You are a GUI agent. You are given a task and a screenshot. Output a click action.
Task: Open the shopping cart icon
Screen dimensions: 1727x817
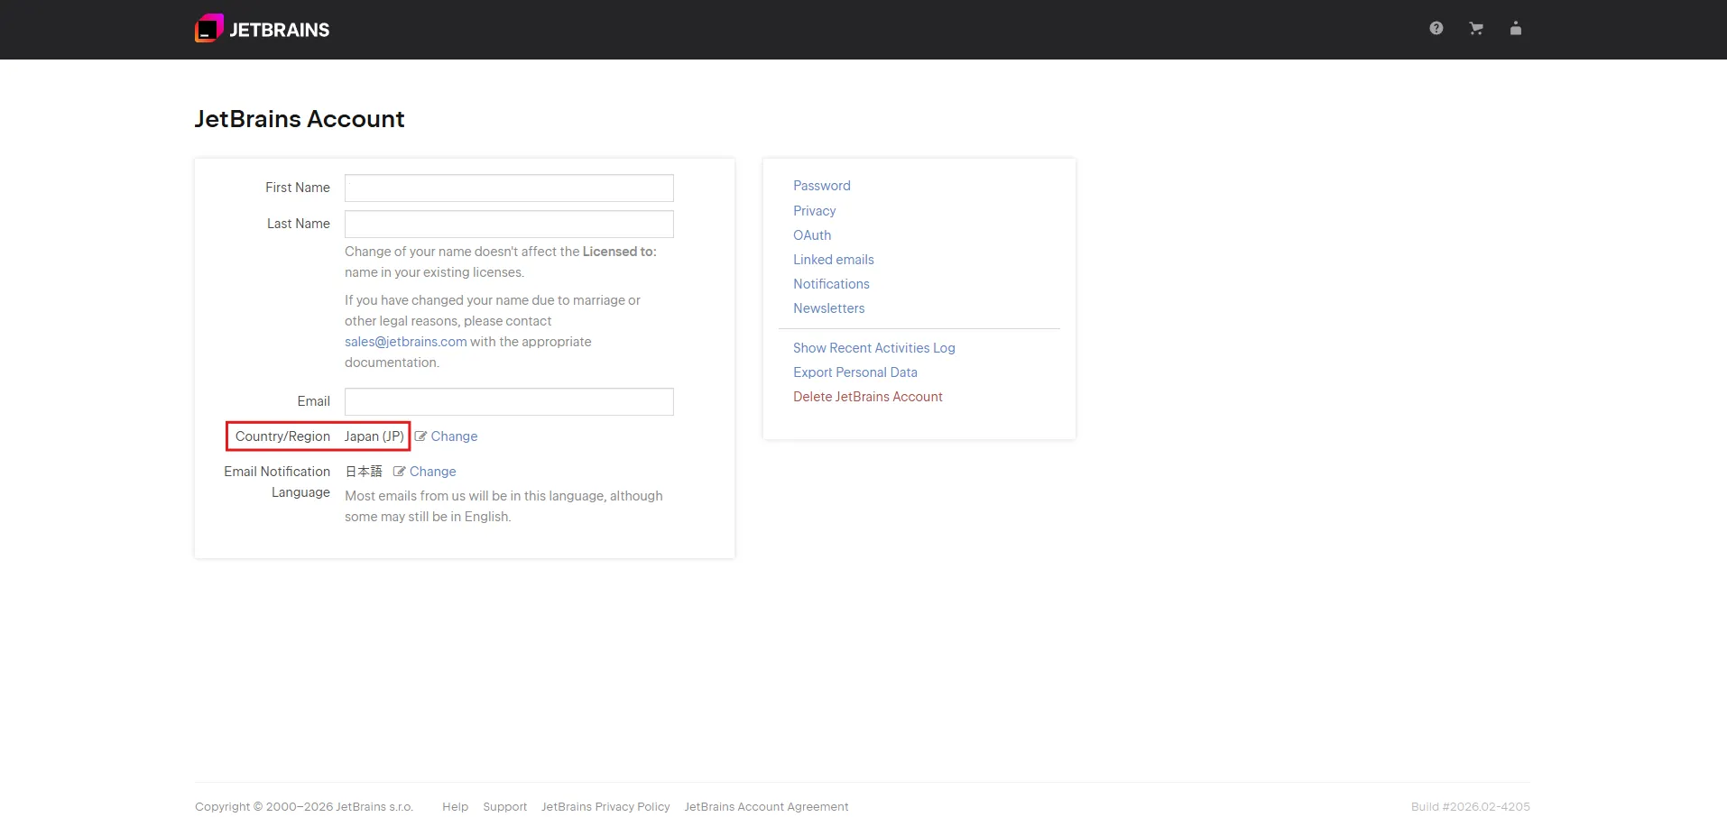[x=1476, y=28]
